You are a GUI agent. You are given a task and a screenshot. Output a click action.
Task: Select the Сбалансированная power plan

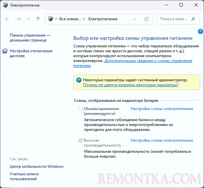coord(80,109)
